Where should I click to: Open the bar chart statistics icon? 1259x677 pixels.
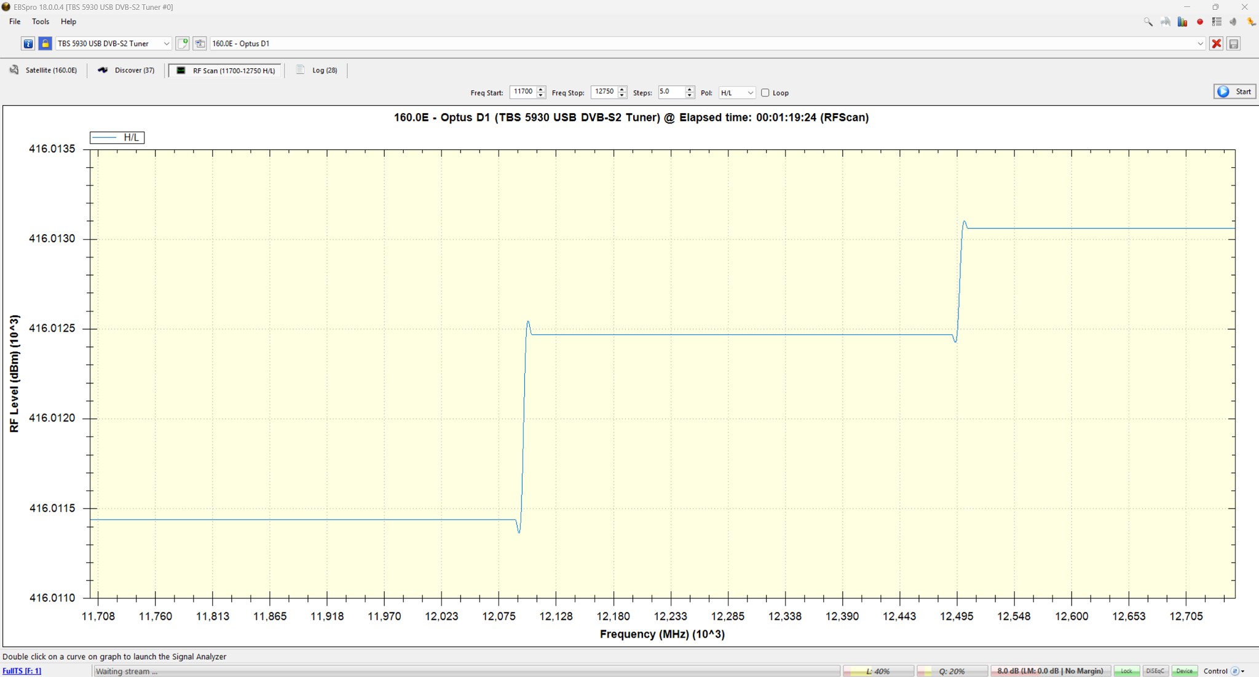[x=1182, y=22]
